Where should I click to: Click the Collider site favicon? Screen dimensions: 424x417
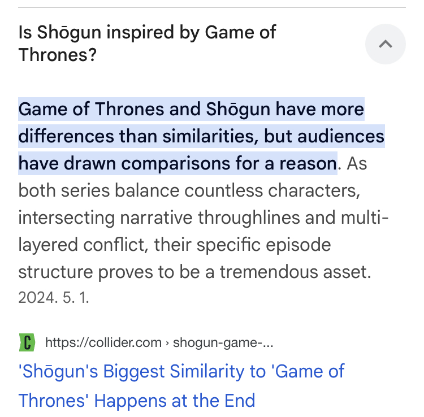click(27, 342)
